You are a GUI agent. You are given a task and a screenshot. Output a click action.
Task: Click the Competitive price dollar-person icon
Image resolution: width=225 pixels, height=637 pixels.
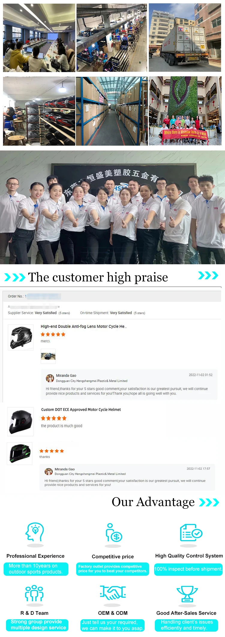pos(113,532)
